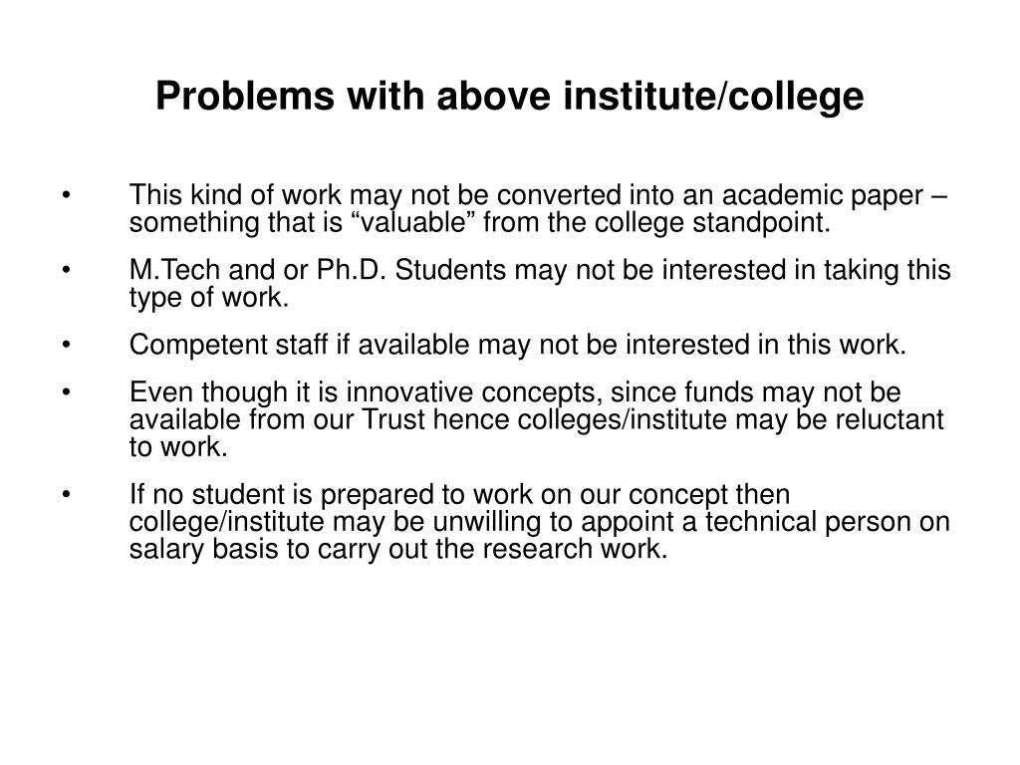Click the sentence beginning 'Competent staff if available'

[x=517, y=345]
